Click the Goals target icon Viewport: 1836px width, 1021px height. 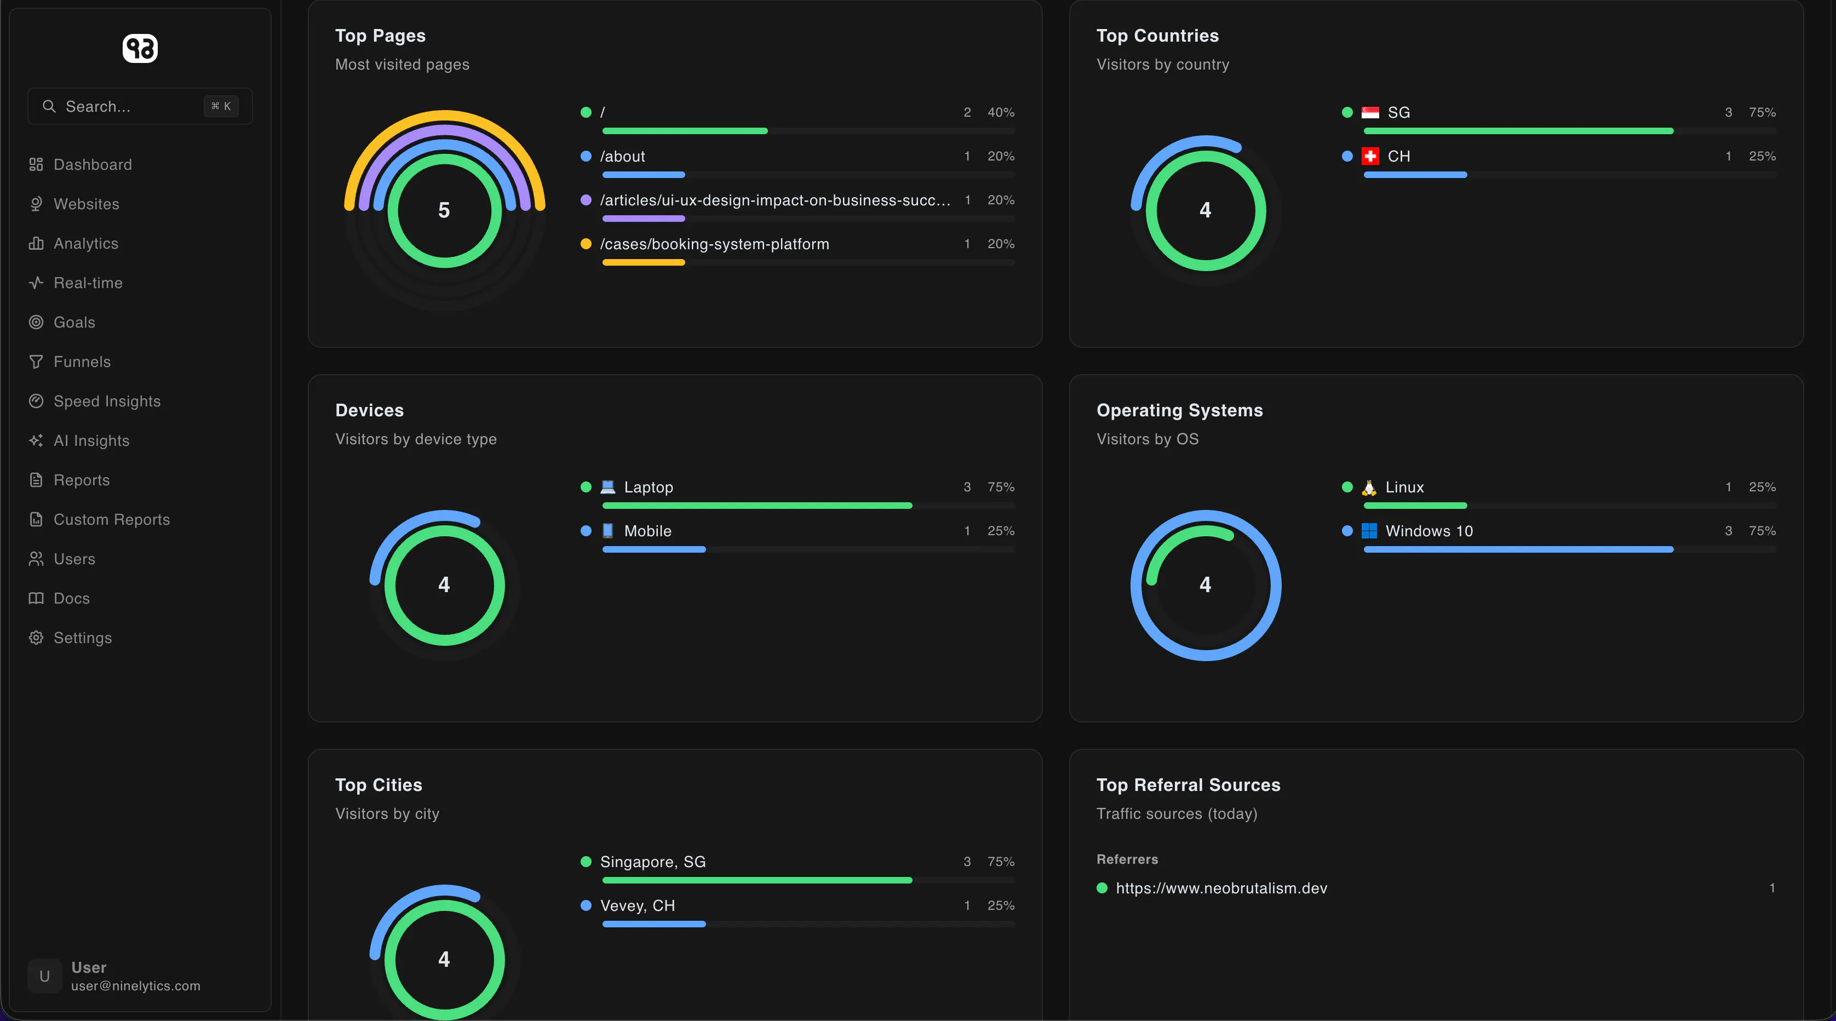pos(36,322)
